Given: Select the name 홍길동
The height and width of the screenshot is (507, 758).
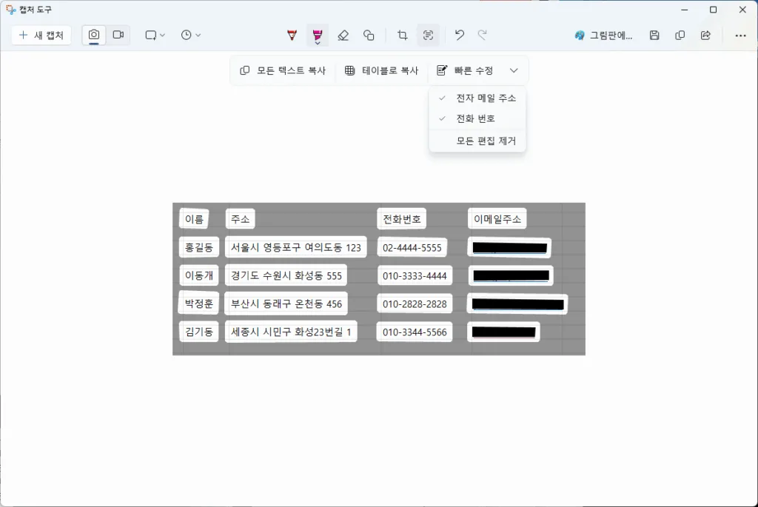Looking at the screenshot, I should tap(199, 247).
